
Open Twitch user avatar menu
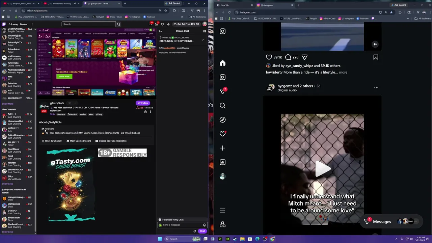point(205,24)
